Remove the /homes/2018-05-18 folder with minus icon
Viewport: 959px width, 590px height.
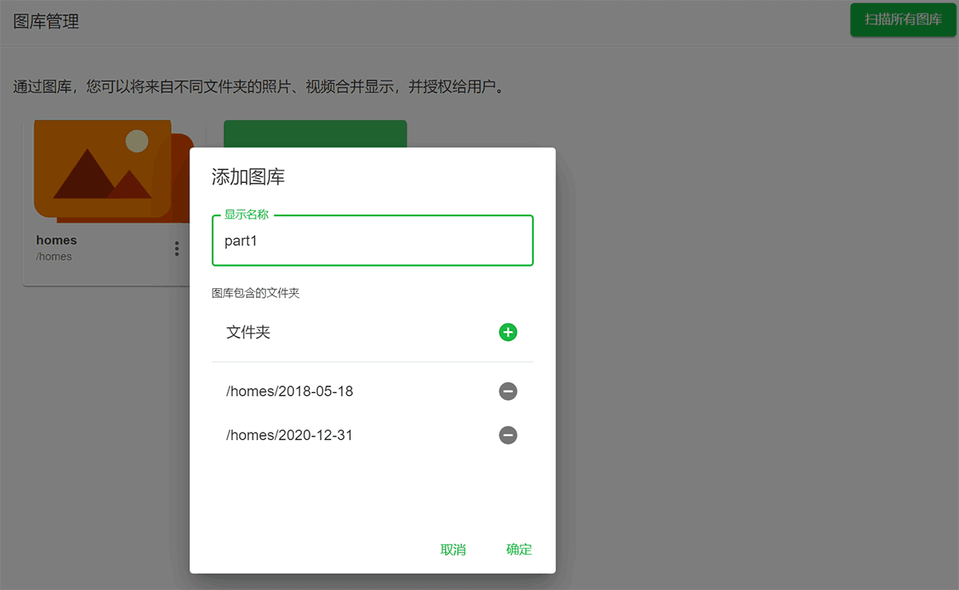[x=508, y=391]
